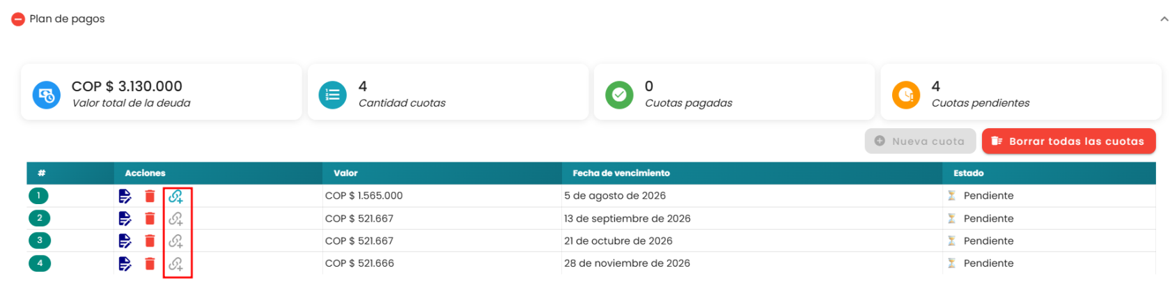Viewport: 1170px width, 303px height.
Task: Edit installment 3 with pencil icon
Action: coord(125,241)
